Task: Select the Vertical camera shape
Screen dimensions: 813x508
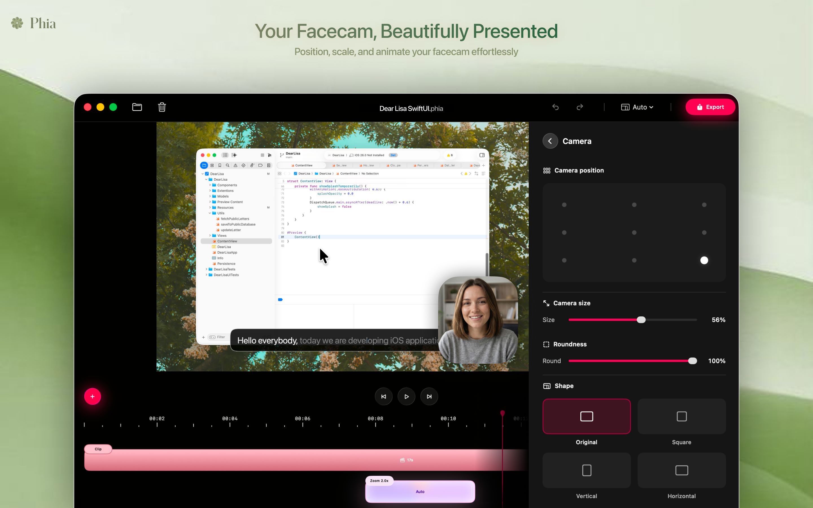Action: [x=586, y=470]
